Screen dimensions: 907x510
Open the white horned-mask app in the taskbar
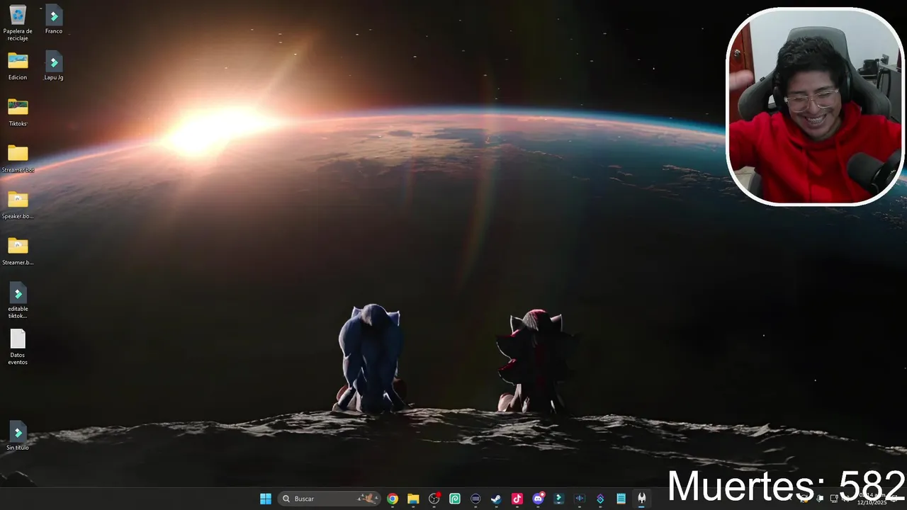click(x=641, y=499)
